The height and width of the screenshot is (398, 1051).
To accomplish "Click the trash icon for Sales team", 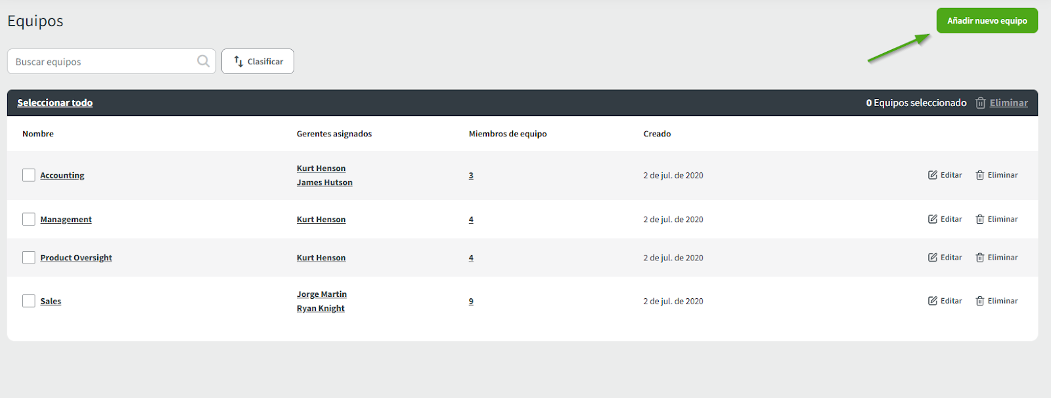I will tap(979, 301).
